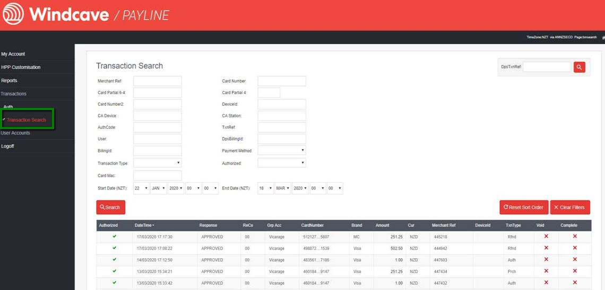Image resolution: width=605 pixels, height=290 pixels.
Task: Click Logoff in the sidebar
Action: 8,146
